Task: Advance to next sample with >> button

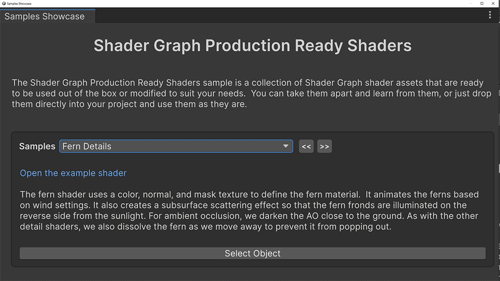Action: click(x=324, y=146)
